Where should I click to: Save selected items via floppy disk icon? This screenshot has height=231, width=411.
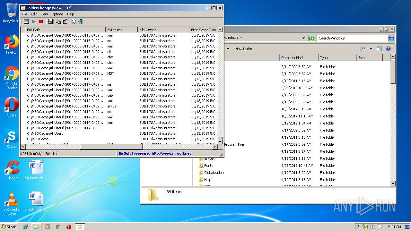point(51,21)
